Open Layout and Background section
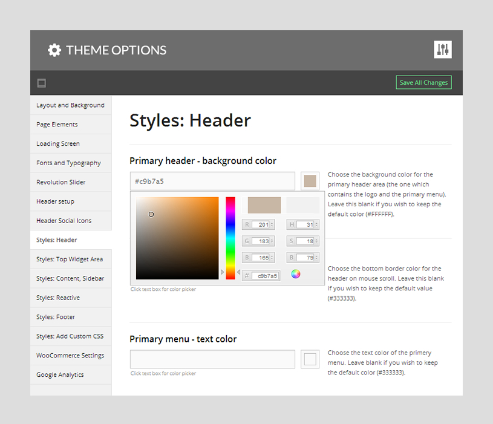The height and width of the screenshot is (424, 493). [x=71, y=105]
